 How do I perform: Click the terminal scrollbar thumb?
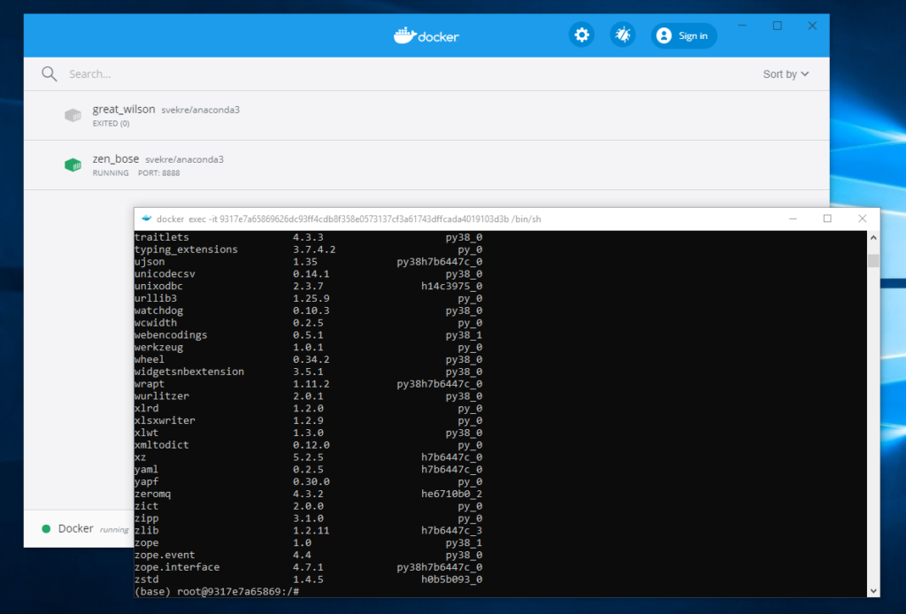tap(873, 260)
